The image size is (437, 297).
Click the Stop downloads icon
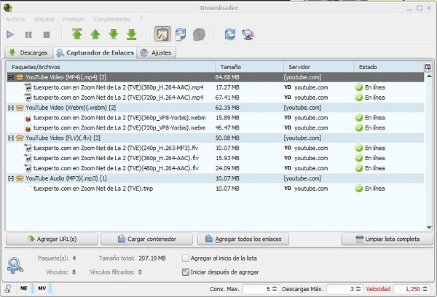point(47,34)
